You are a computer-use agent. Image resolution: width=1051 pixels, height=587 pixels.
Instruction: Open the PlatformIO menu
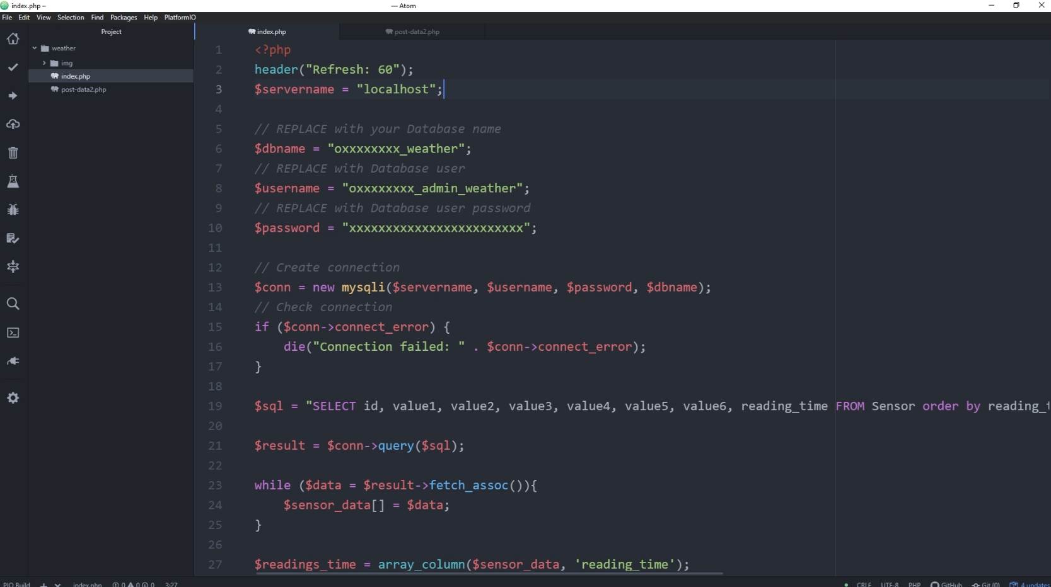click(x=180, y=18)
